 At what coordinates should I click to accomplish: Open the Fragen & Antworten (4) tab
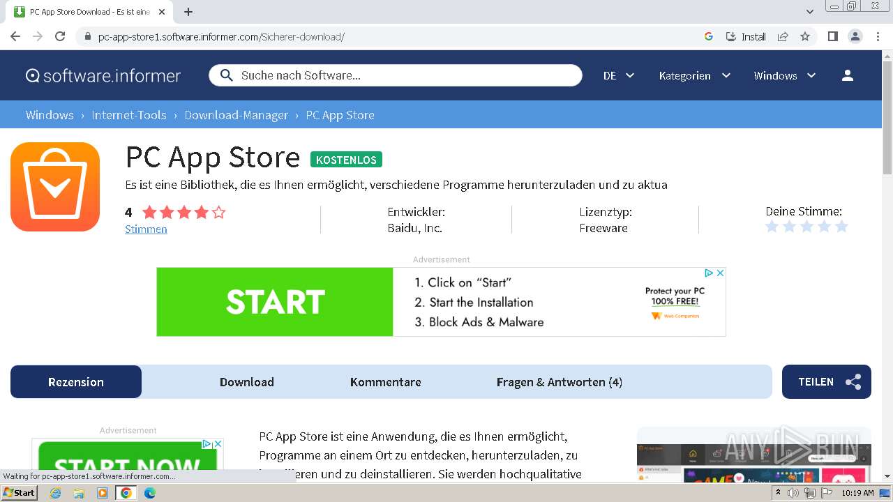click(x=560, y=382)
